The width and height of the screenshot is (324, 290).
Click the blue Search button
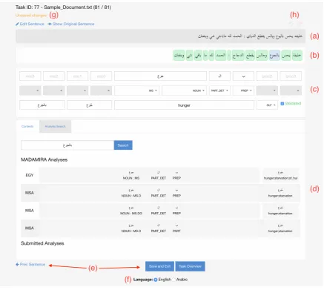coord(123,145)
